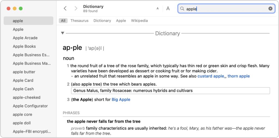Collapse the Dictionary section triangle
This screenshot has height=138, width=279.
point(62,33)
